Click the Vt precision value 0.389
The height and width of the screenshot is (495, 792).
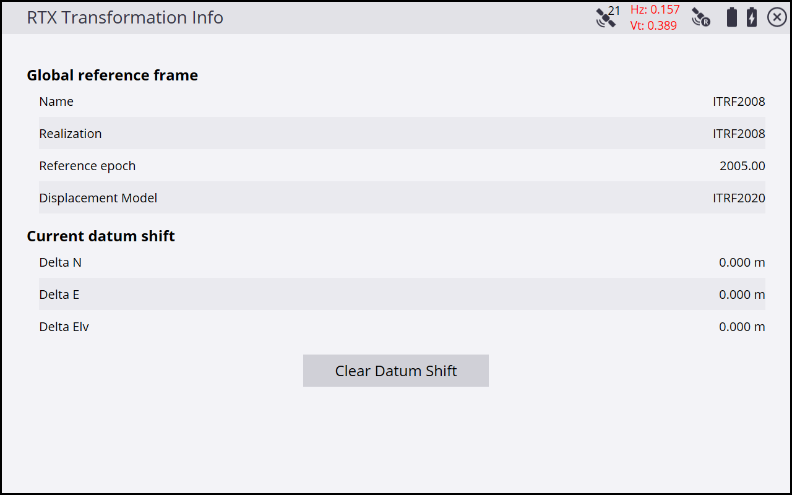[653, 25]
